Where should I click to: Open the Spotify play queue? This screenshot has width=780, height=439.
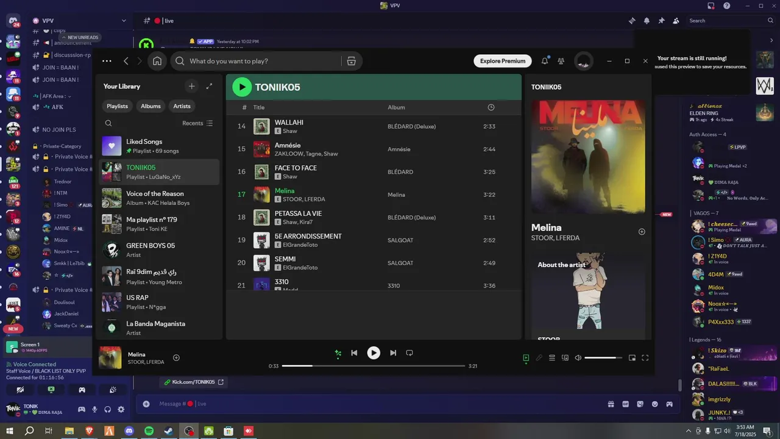coord(552,358)
